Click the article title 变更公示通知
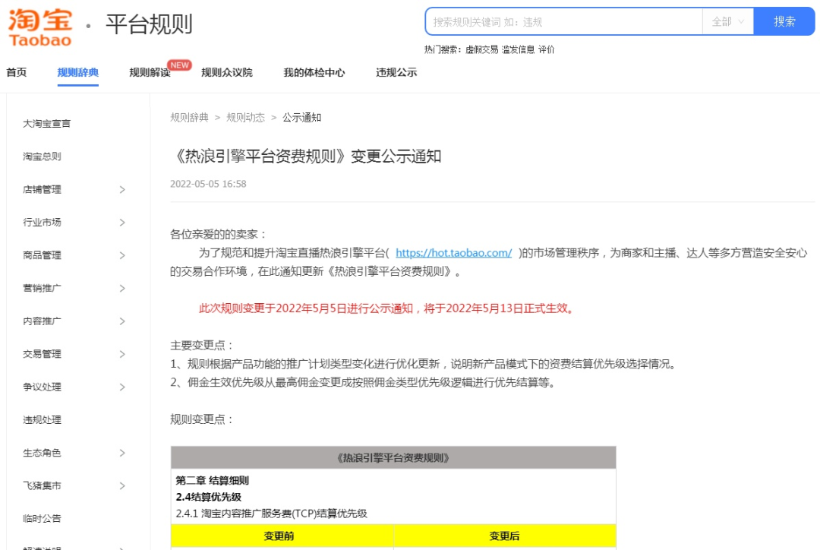820x550 pixels. [396, 156]
